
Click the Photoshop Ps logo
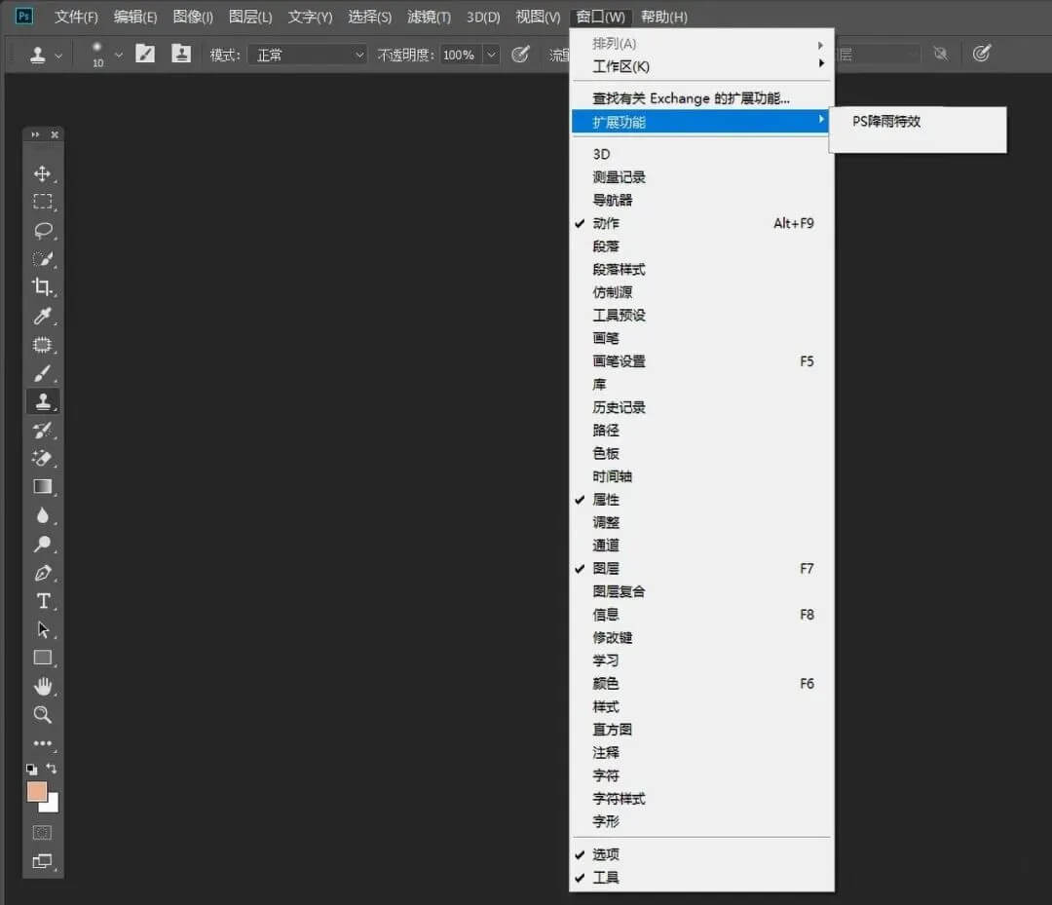coord(24,17)
